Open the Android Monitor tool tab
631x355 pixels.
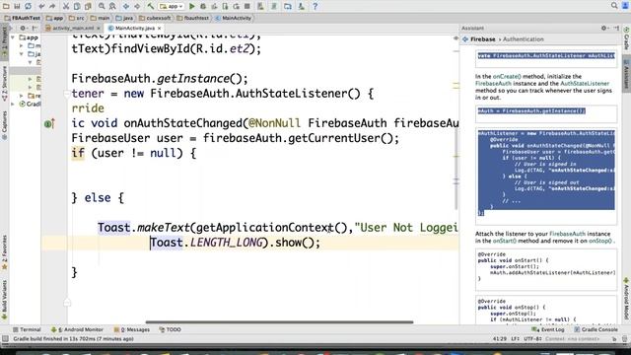click(x=77, y=329)
